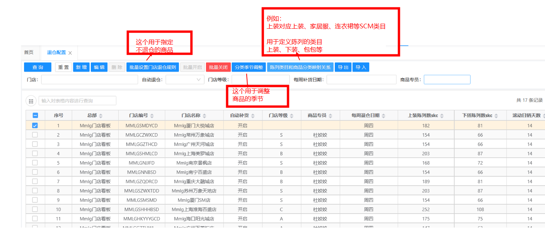The width and height of the screenshot is (545, 252).
Task: Close the 退仓配置 tab
Action: coord(70,53)
